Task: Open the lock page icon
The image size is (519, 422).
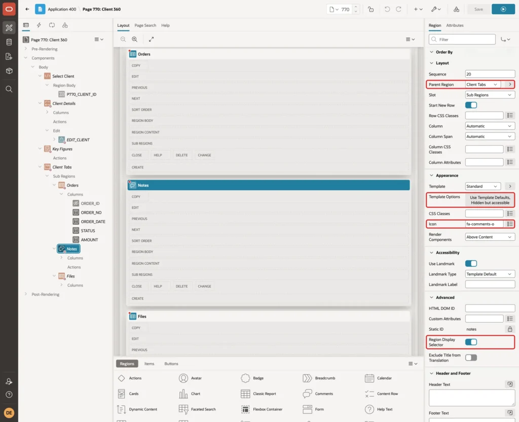Action: [x=370, y=9]
